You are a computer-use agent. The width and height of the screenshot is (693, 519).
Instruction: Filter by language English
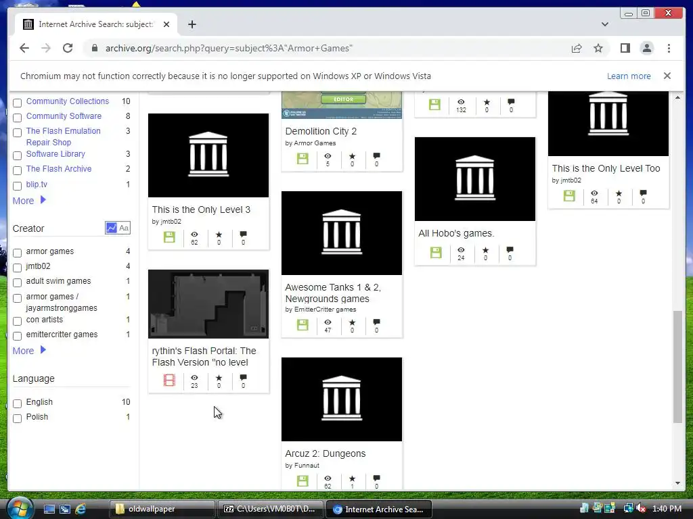[17, 403]
